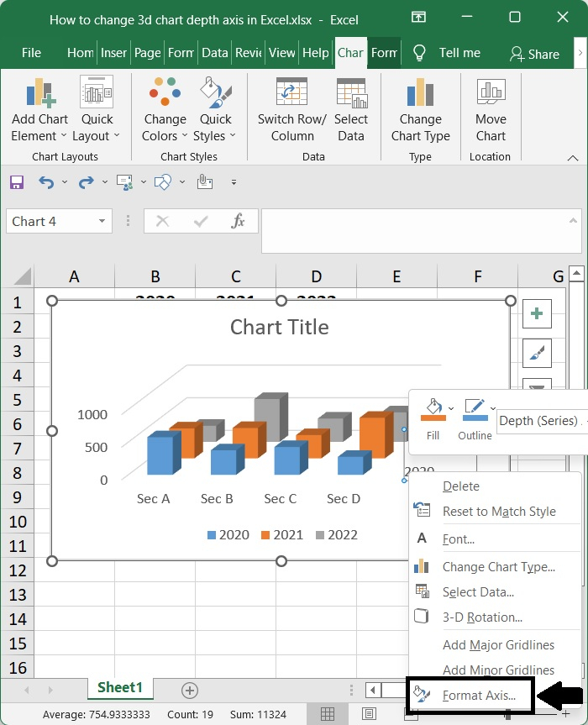588x725 pixels.
Task: Click the blue Sec A column
Action: [x=164, y=453]
